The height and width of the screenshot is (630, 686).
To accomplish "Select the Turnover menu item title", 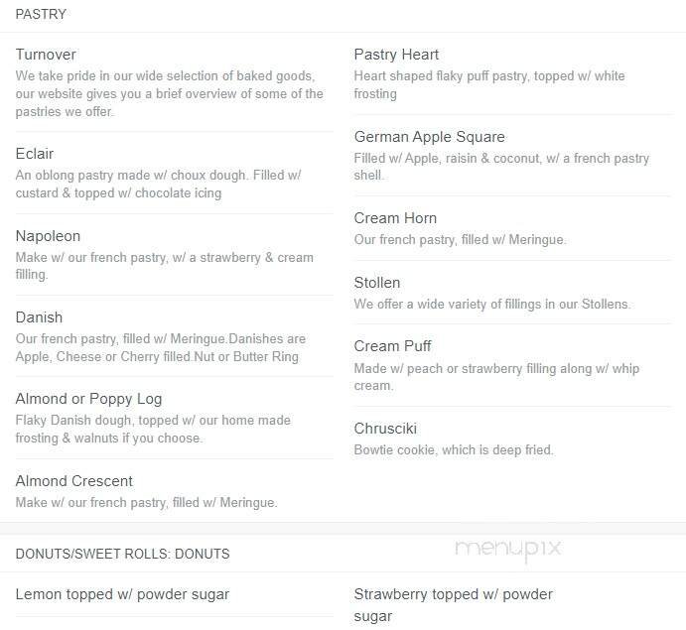I will point(46,55).
